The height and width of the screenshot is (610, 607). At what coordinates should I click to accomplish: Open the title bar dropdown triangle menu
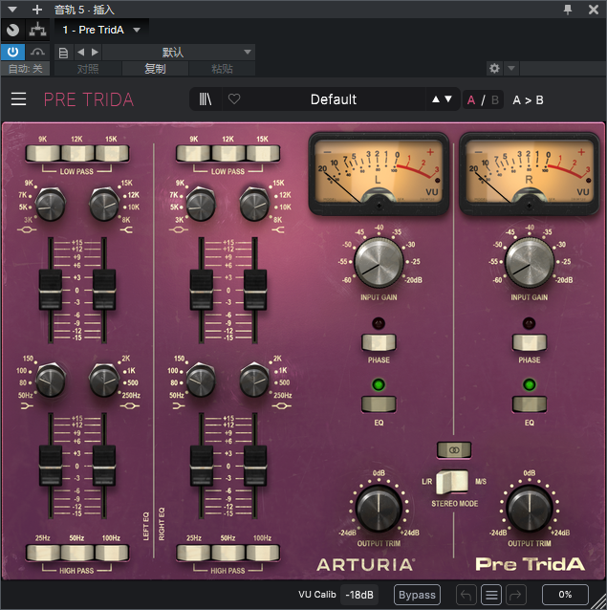[12, 10]
